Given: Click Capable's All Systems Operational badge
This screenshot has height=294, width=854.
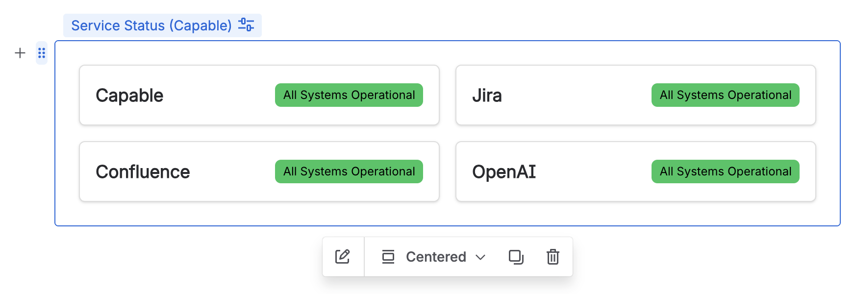Looking at the screenshot, I should 349,95.
